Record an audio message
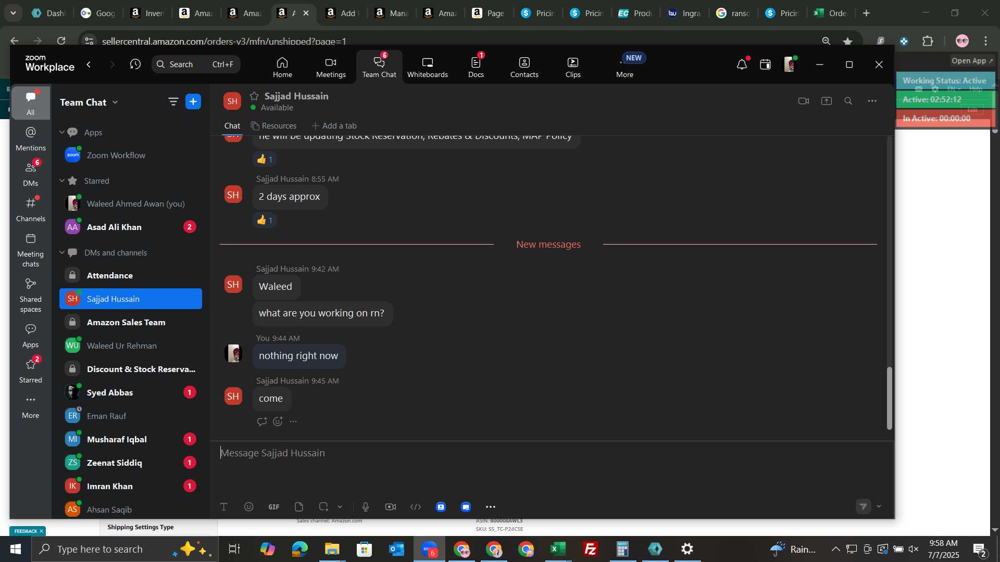This screenshot has height=562, width=1000. pyautogui.click(x=366, y=507)
